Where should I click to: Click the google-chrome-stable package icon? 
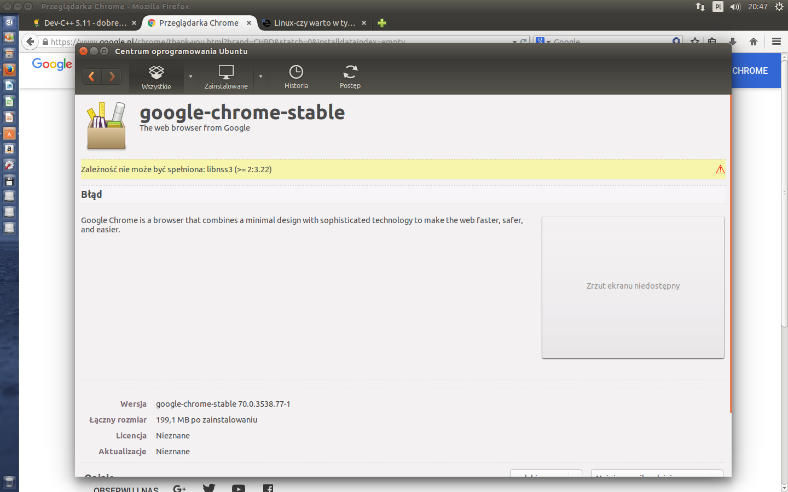(x=107, y=126)
